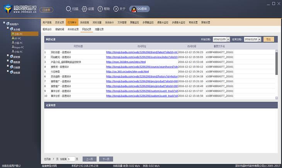Click the 关于 about arrow icon
This screenshot has width=282, height=168.
(x=116, y=9)
